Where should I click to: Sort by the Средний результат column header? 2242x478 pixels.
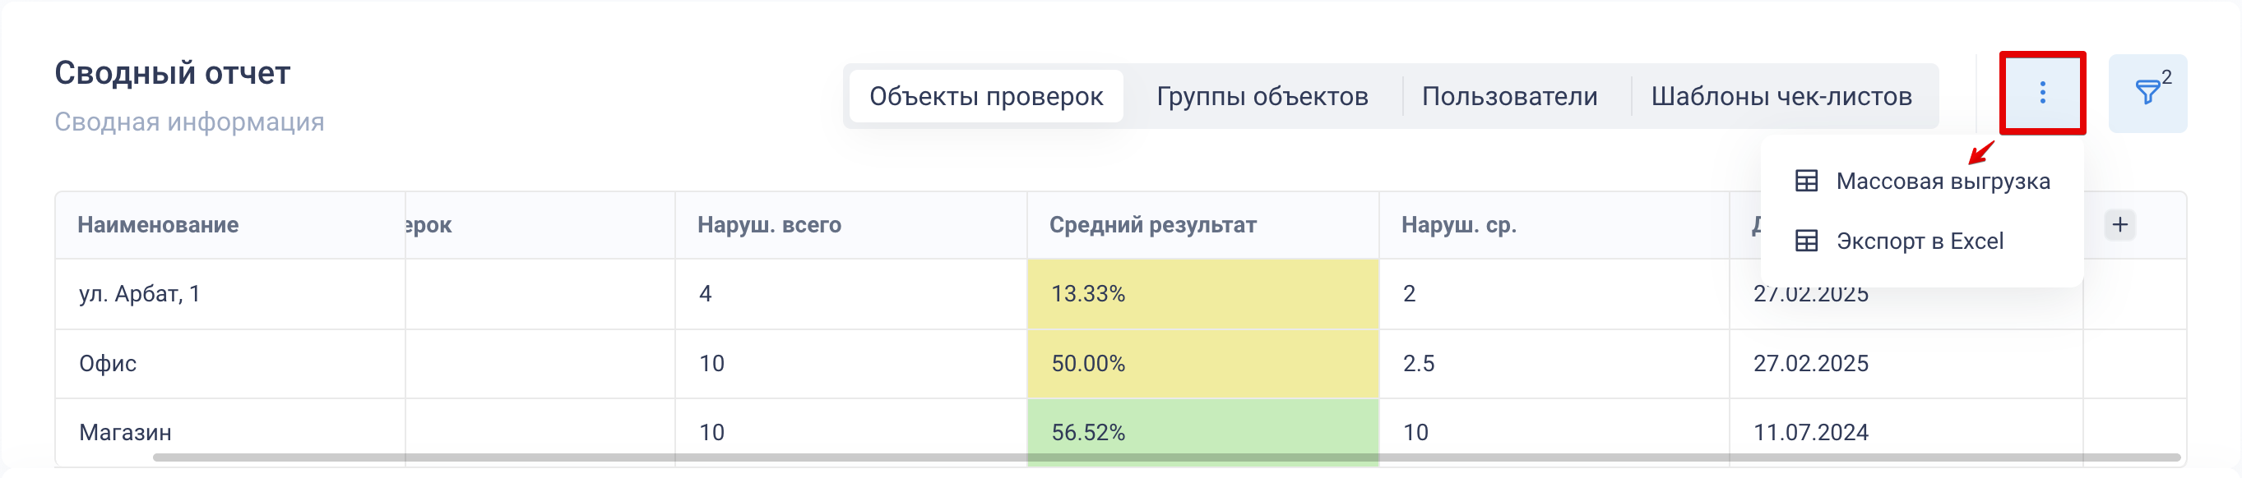pos(1152,225)
